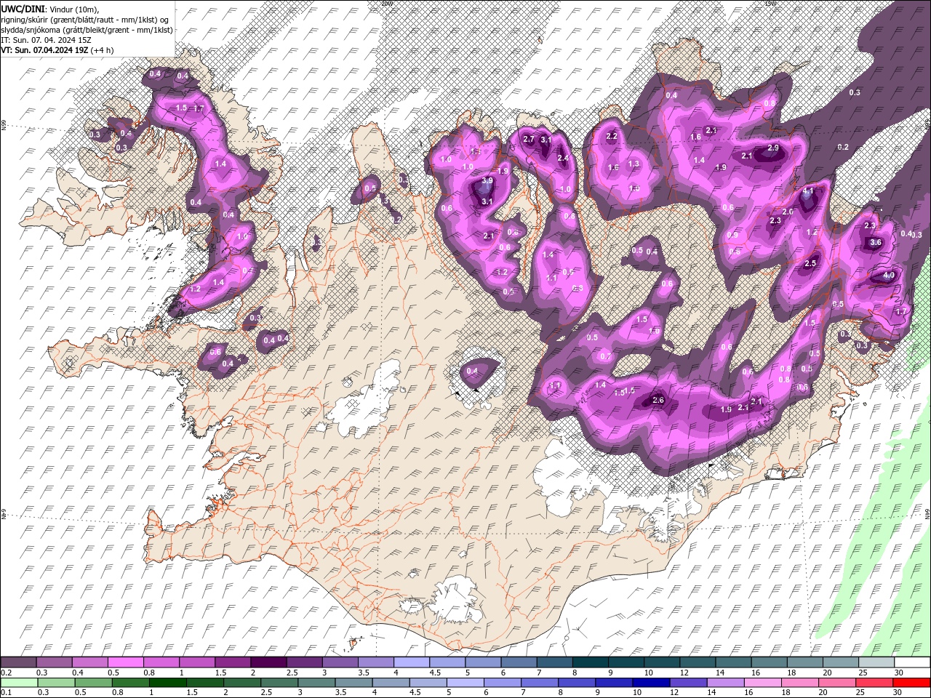Click the 2.2 precipitation value on the map
This screenshot has height=698, width=931.
[612, 136]
